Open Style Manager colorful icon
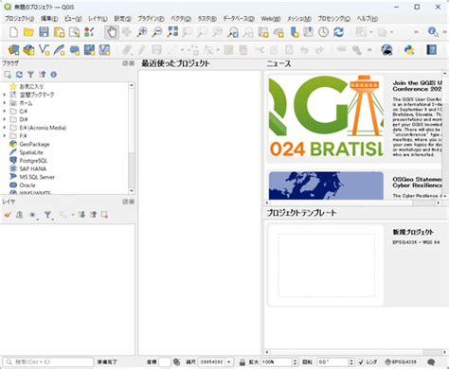Viewport: 449px width, 369px height. 89,32
